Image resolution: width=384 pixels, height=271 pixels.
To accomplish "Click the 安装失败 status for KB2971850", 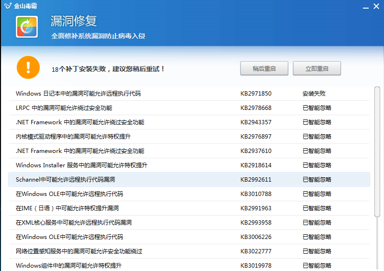I will [x=314, y=94].
